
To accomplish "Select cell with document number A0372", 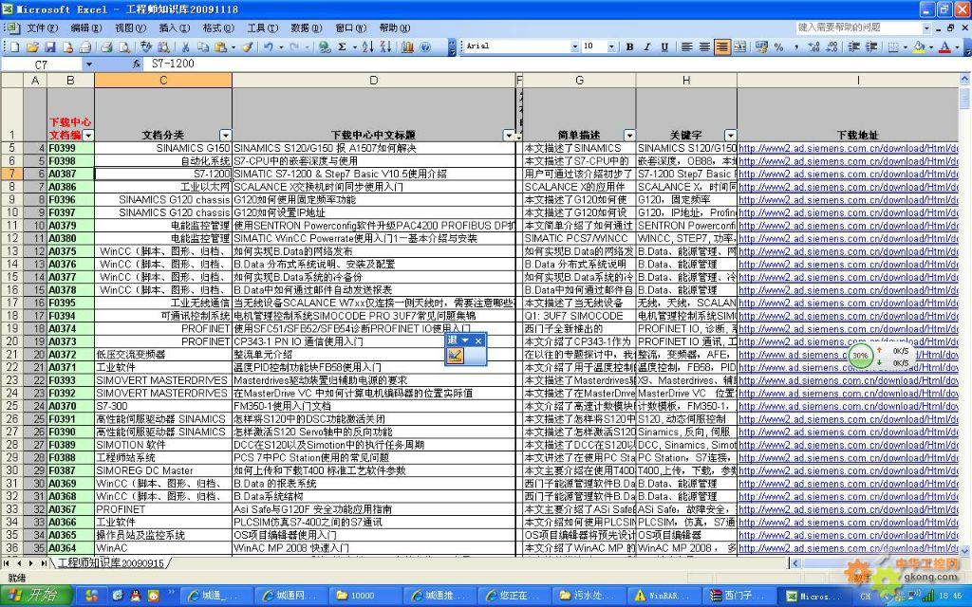I will [x=70, y=355].
